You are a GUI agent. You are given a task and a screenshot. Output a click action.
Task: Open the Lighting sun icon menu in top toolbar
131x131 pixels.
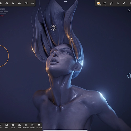tap(13, 3)
